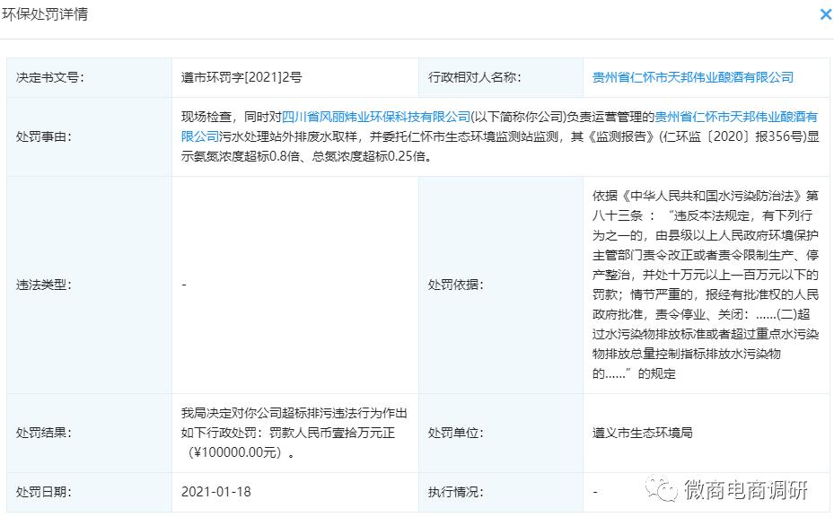Click the 环保处罚详情 title text
Screen dimensions: 834x526
[45, 14]
